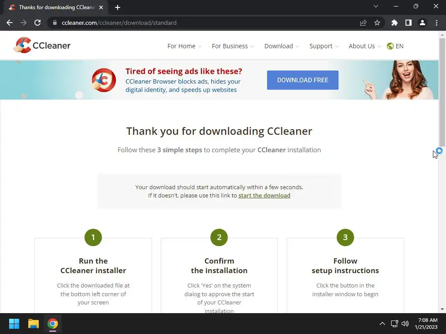
Task: Click the tab search down arrow
Action: [376, 6]
